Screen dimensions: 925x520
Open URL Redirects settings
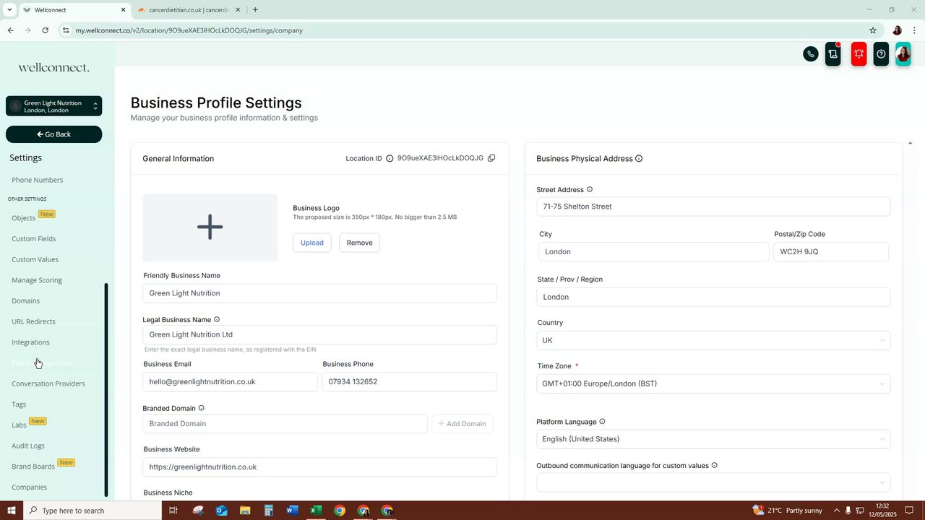[33, 321]
